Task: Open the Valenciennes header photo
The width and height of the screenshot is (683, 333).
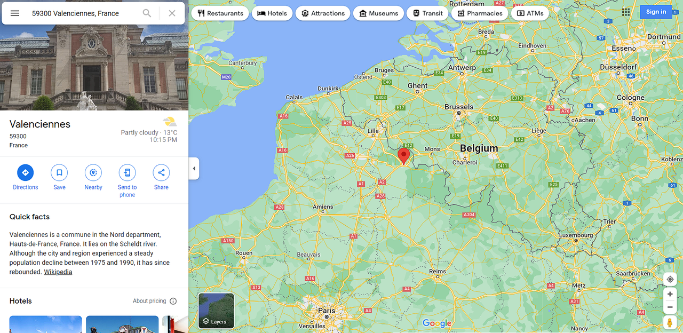Action: click(x=94, y=67)
